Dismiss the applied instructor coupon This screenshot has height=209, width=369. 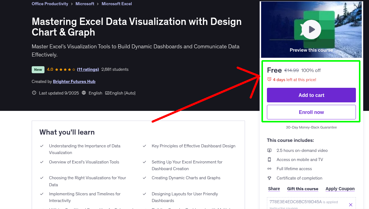coord(351,204)
